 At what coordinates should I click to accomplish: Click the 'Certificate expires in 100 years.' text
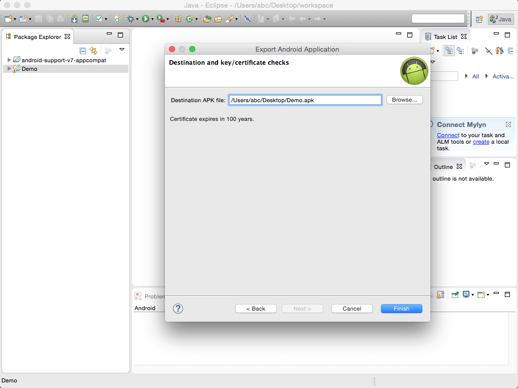coord(212,119)
